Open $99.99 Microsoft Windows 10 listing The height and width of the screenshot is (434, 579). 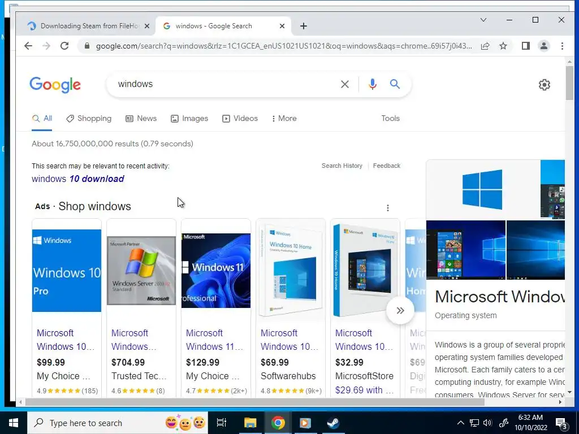(x=66, y=340)
